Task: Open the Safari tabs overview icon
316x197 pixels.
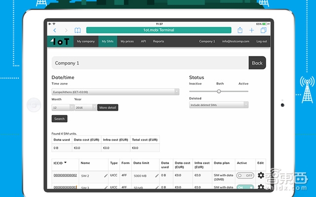Action: tap(263, 30)
